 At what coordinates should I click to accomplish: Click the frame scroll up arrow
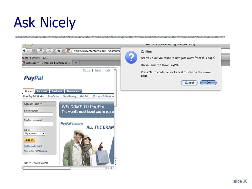point(115,161)
